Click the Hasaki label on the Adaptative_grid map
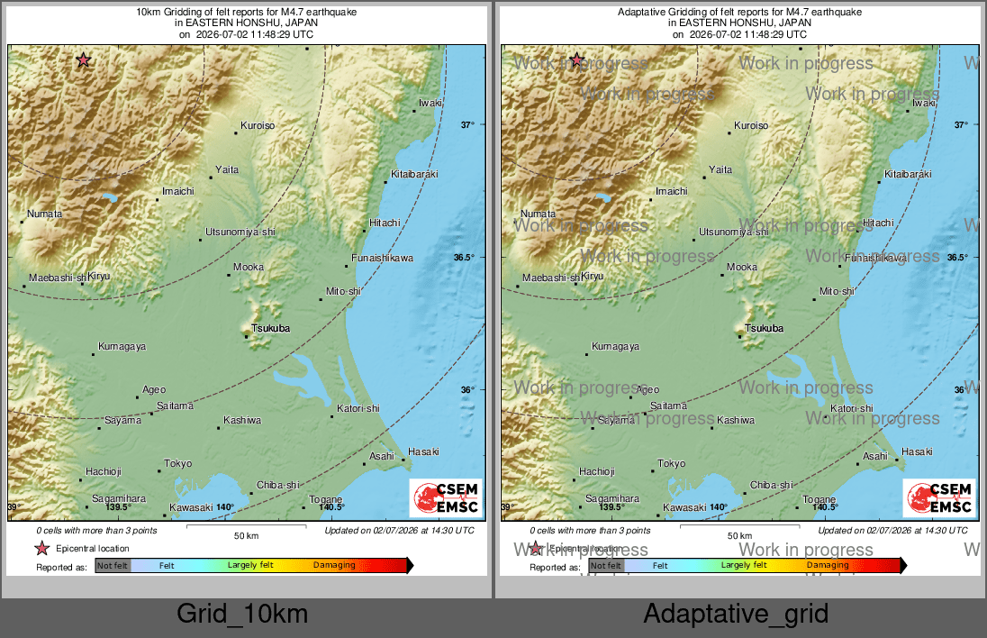Image resolution: width=987 pixels, height=638 pixels. (917, 451)
